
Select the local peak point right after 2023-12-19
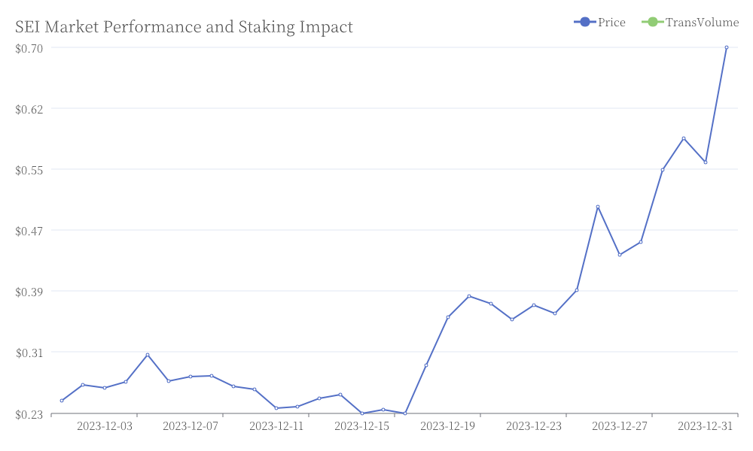coord(469,296)
